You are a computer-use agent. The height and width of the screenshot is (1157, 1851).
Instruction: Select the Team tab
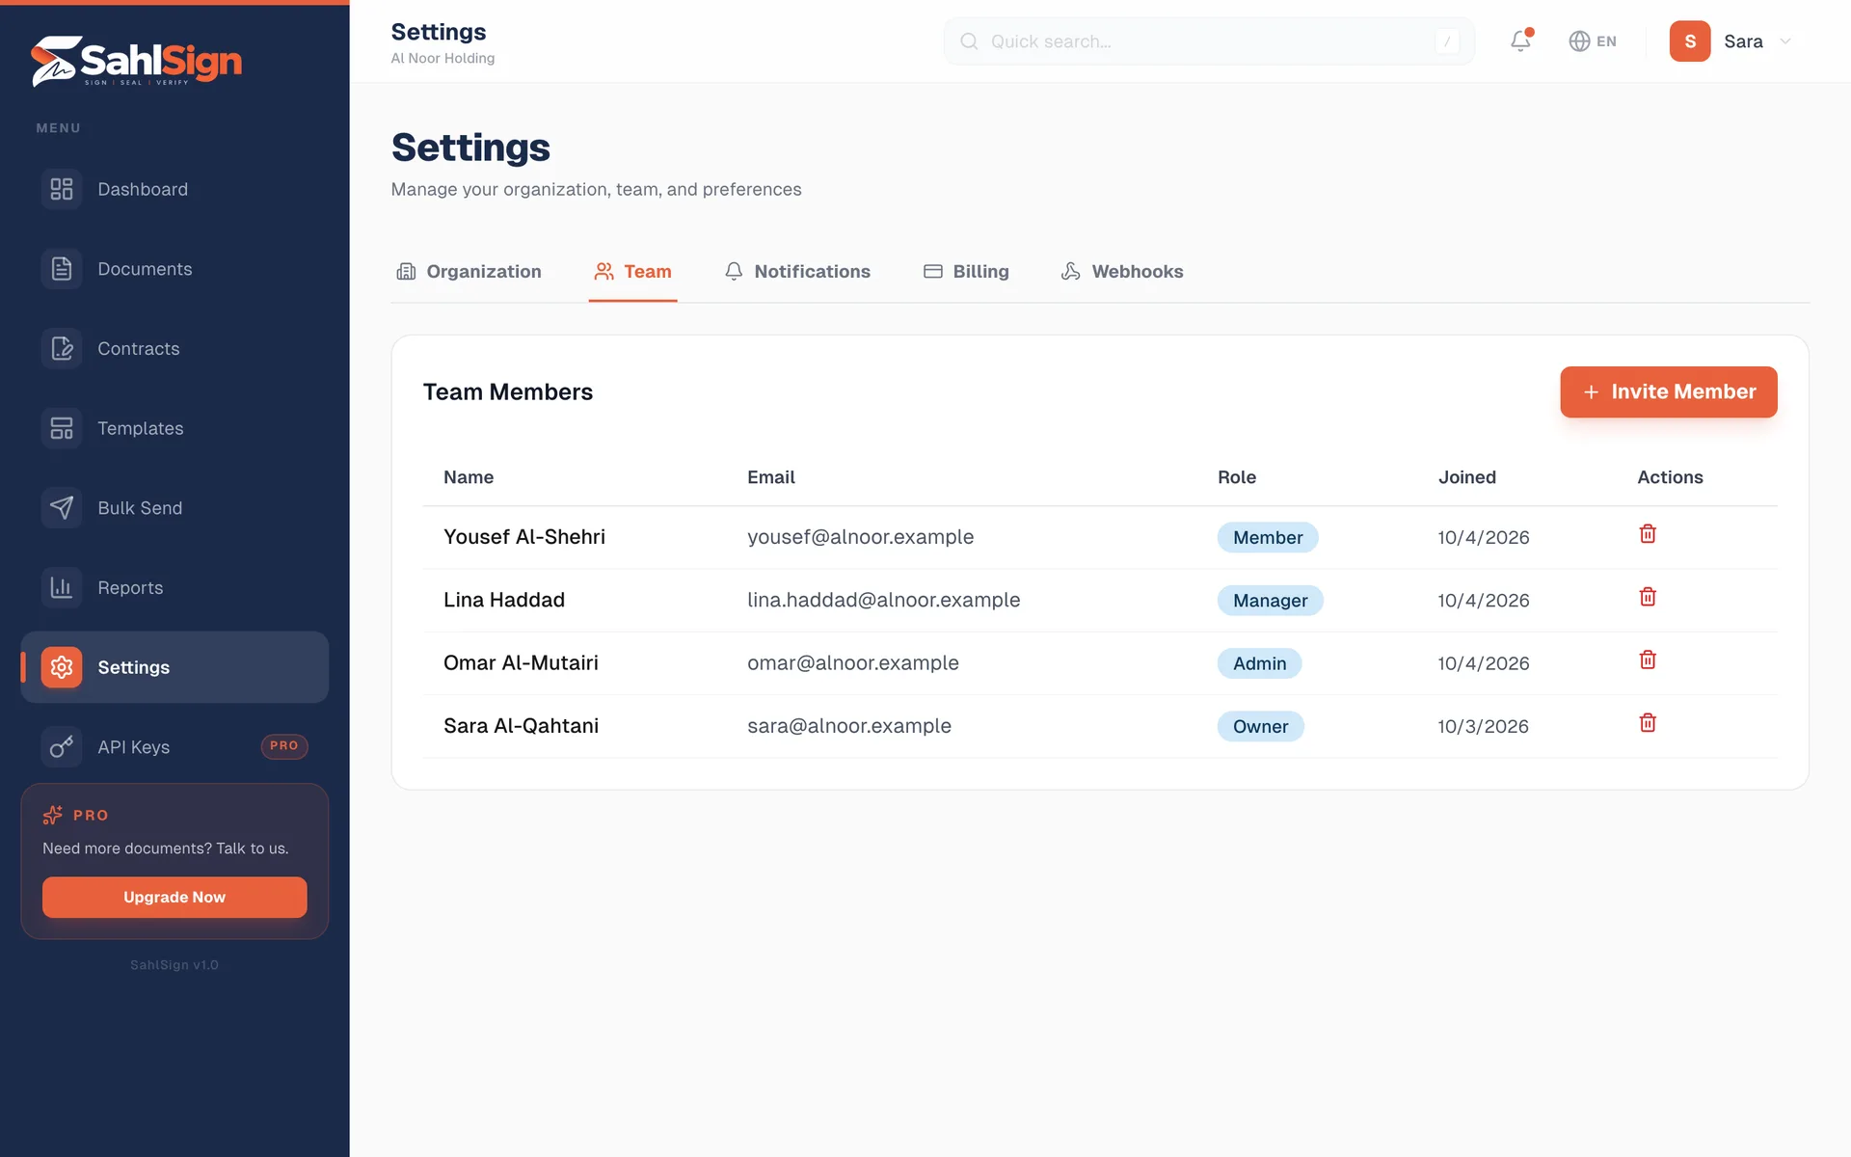[x=632, y=272]
